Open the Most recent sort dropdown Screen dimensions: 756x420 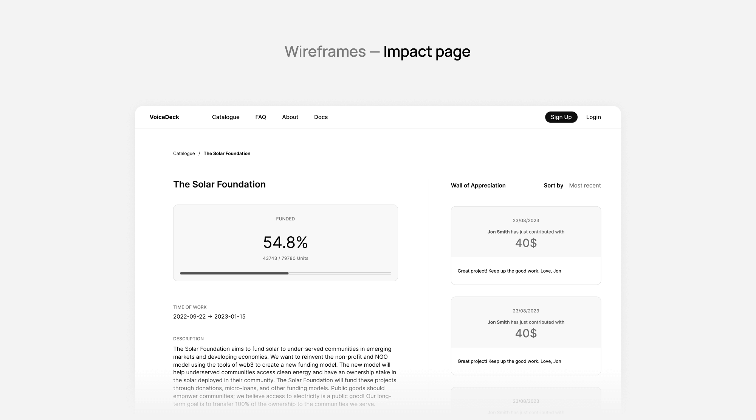click(x=584, y=186)
